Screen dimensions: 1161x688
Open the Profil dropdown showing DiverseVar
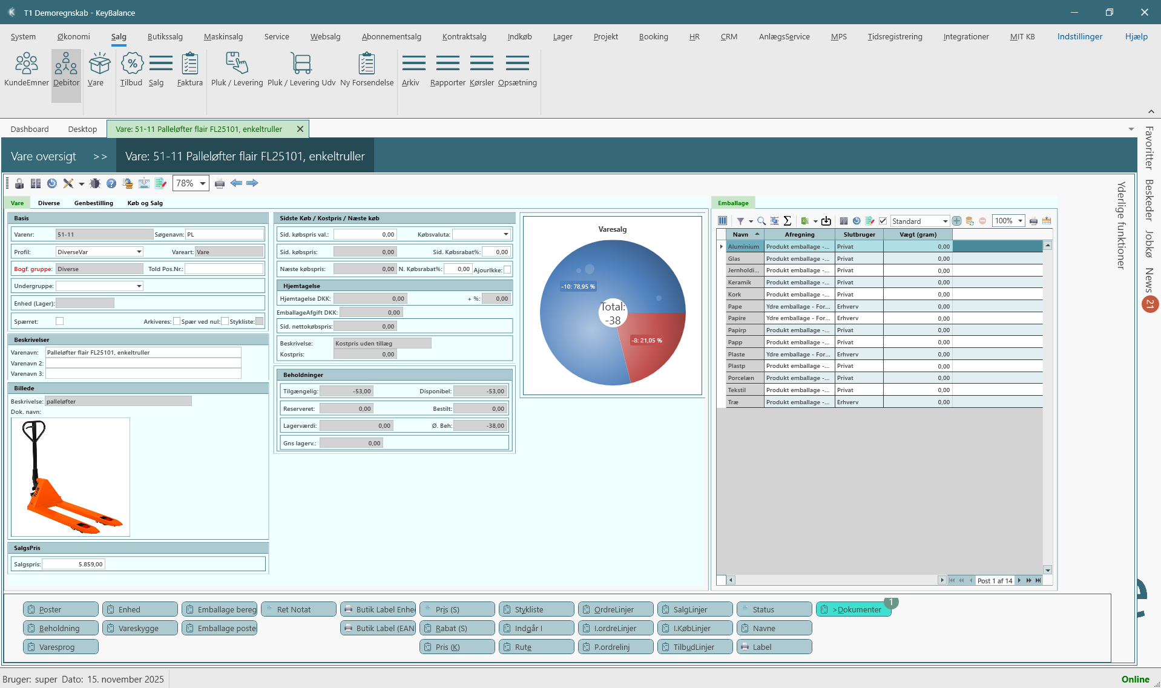pos(139,252)
